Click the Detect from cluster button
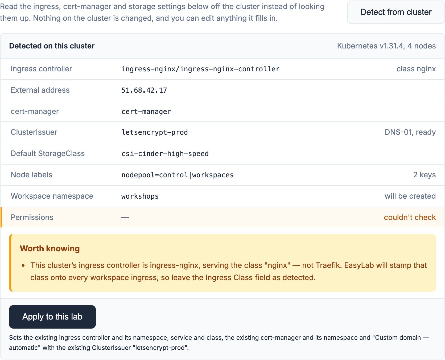 396,12
